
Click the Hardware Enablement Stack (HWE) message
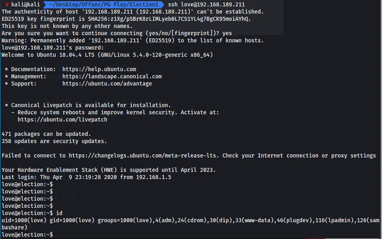coord(109,170)
